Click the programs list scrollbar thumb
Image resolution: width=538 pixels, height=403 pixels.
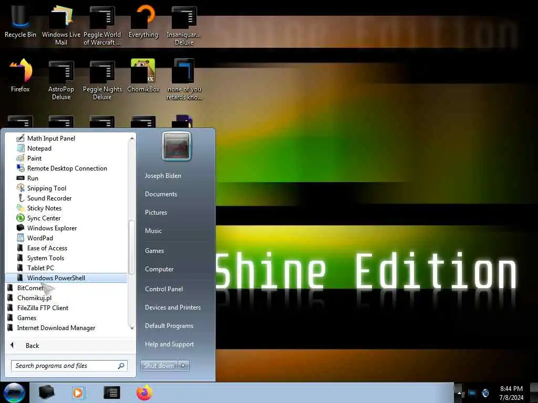point(131,247)
